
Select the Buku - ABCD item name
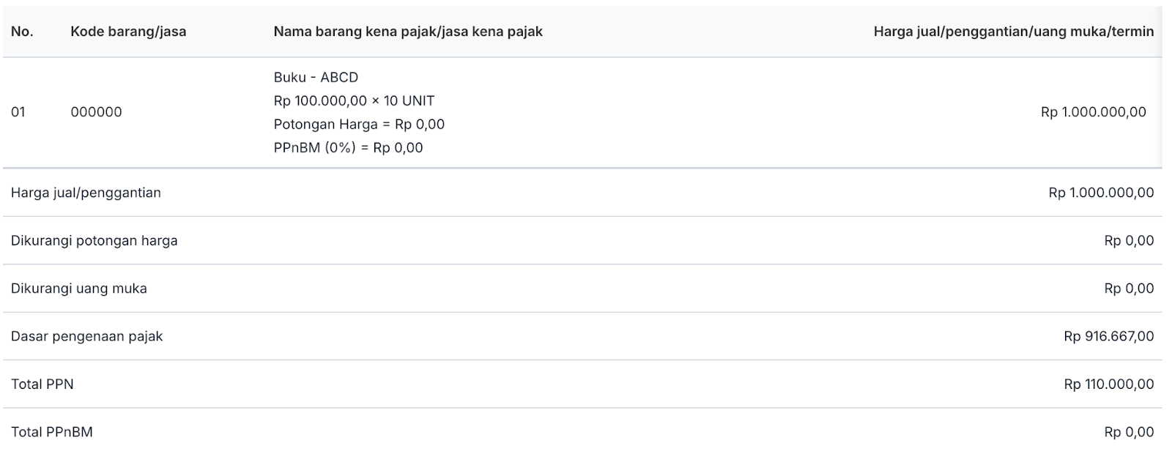[316, 77]
